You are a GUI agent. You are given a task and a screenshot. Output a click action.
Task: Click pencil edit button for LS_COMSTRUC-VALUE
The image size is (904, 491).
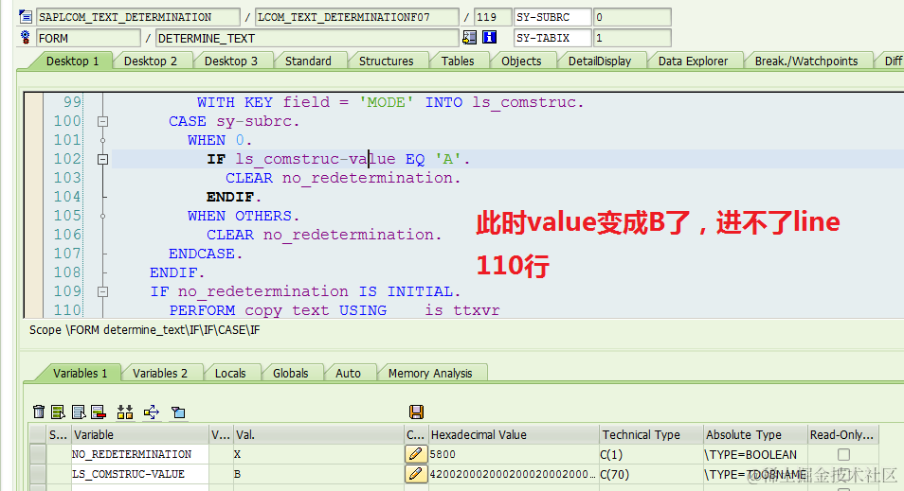coord(416,474)
